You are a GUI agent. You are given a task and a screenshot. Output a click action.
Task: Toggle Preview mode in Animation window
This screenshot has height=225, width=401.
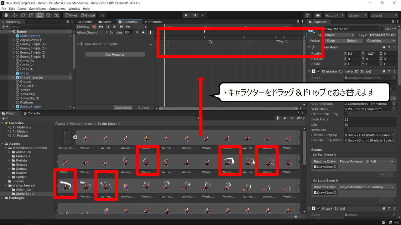click(83, 27)
